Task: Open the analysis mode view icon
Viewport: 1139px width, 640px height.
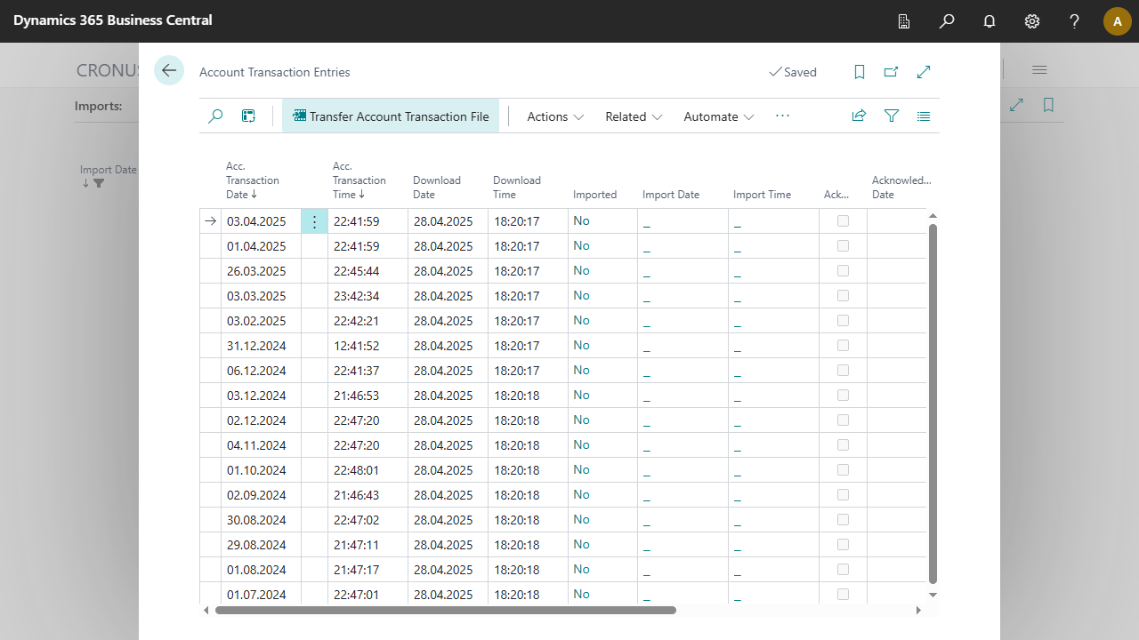Action: (x=248, y=116)
